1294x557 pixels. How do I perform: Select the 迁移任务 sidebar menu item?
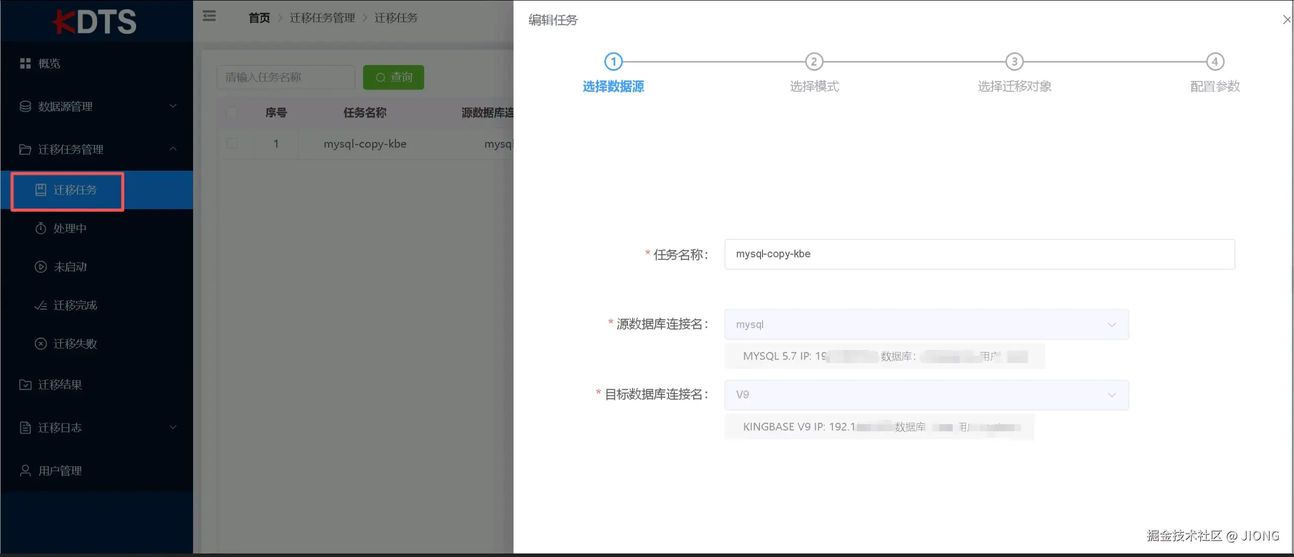(75, 190)
